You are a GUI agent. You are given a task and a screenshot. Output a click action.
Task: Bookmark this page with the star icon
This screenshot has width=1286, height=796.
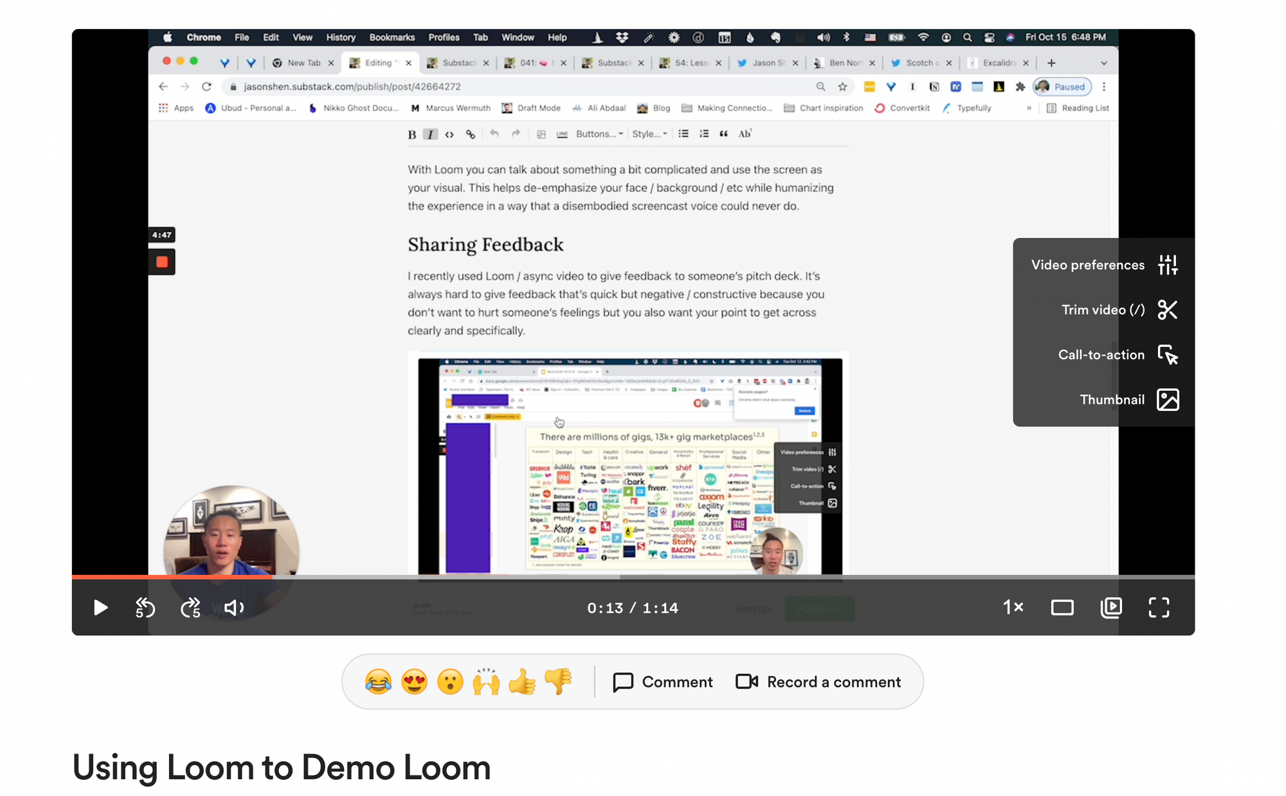[x=842, y=87]
